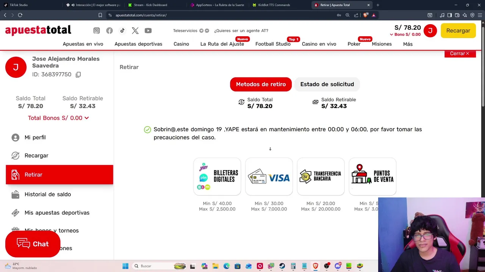The image size is (485, 272).
Task: Choose VISA withdrawal method
Action: [269, 177]
